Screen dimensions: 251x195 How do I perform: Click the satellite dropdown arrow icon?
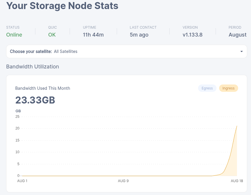241,51
